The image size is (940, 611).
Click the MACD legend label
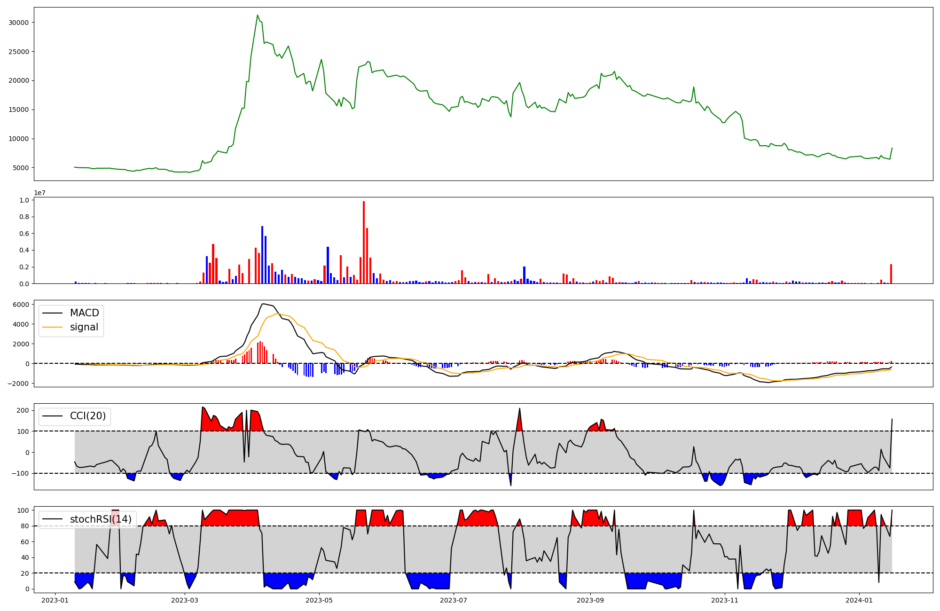point(84,313)
